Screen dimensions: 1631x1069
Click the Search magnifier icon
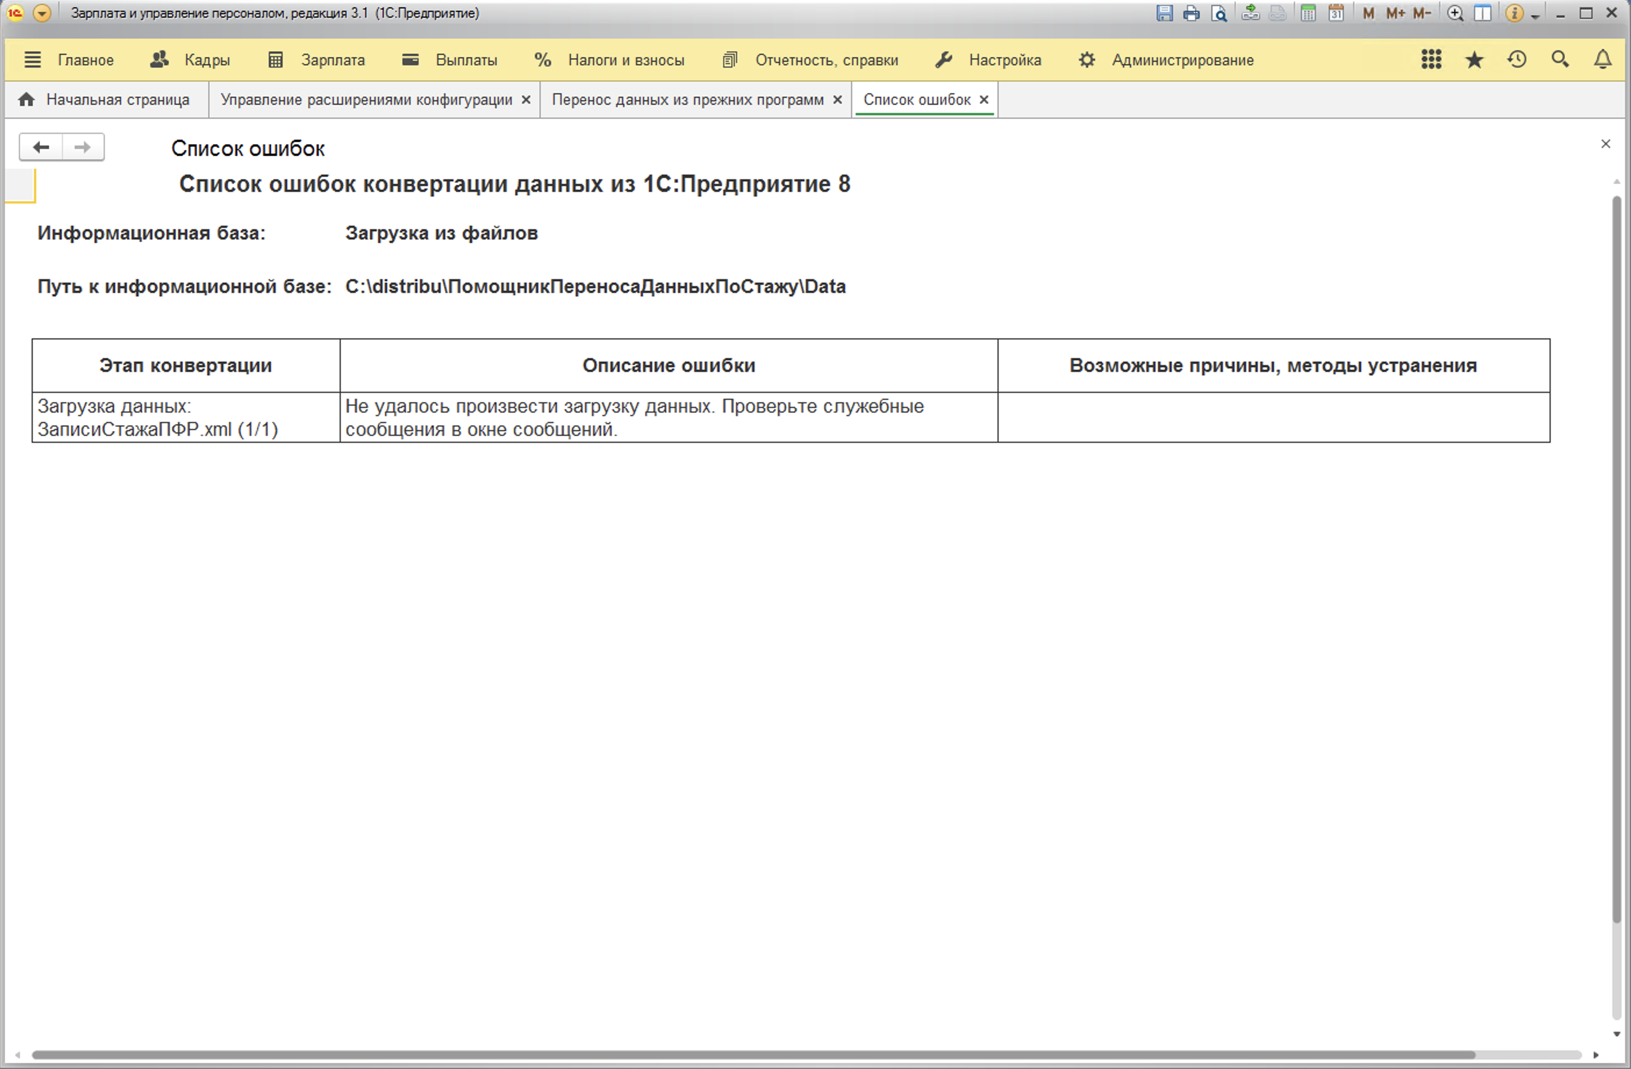pos(1561,60)
